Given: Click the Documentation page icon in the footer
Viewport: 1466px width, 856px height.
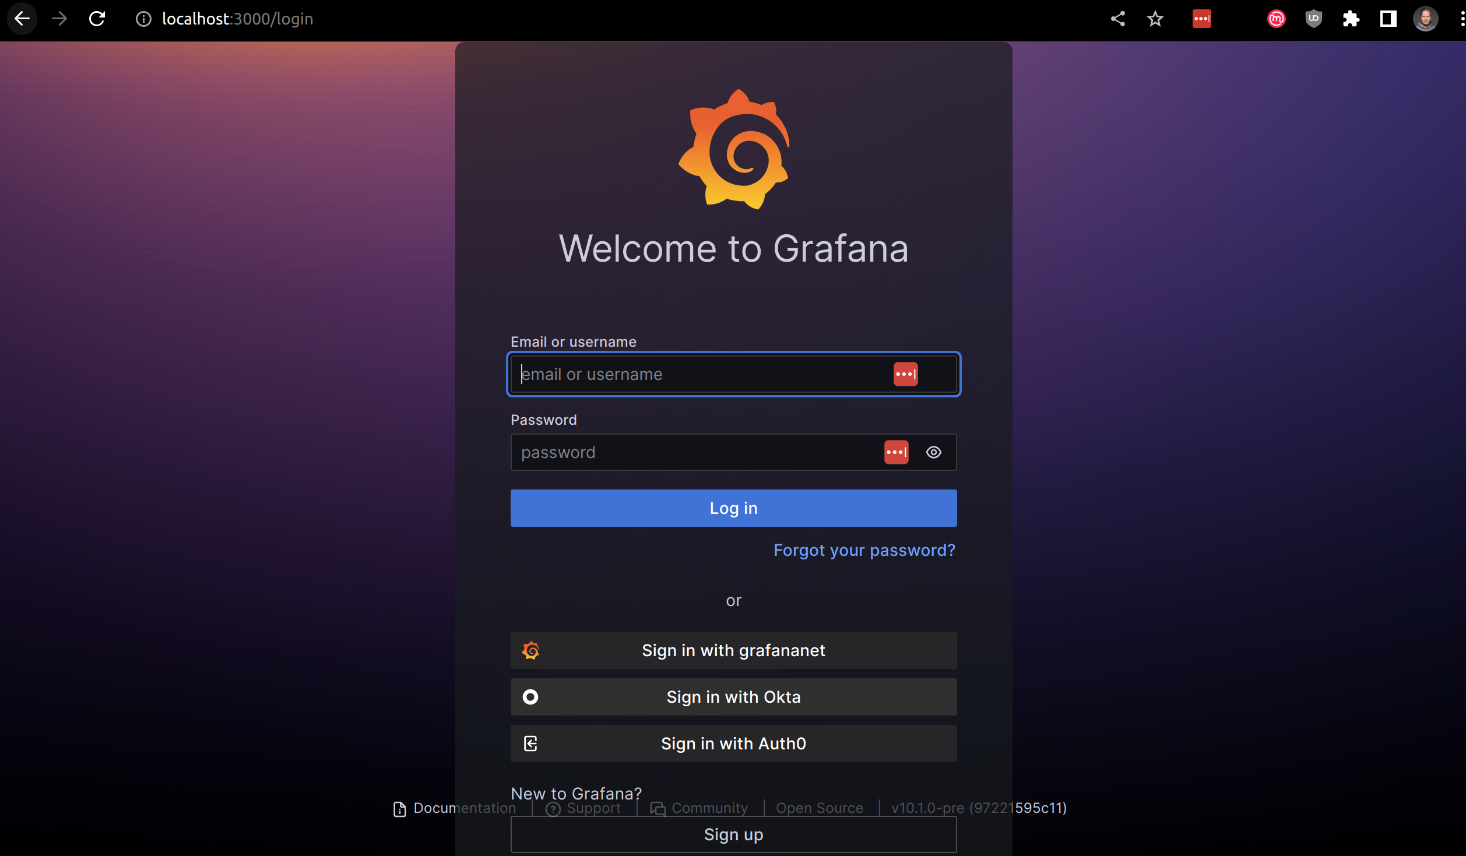Looking at the screenshot, I should [399, 809].
